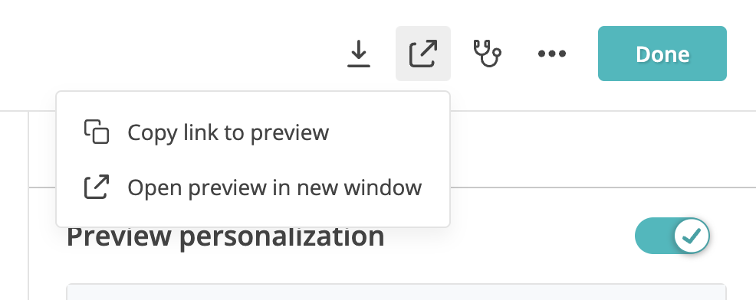Select "Copy link to preview" menu entry
This screenshot has height=300, width=756.
pos(253,132)
